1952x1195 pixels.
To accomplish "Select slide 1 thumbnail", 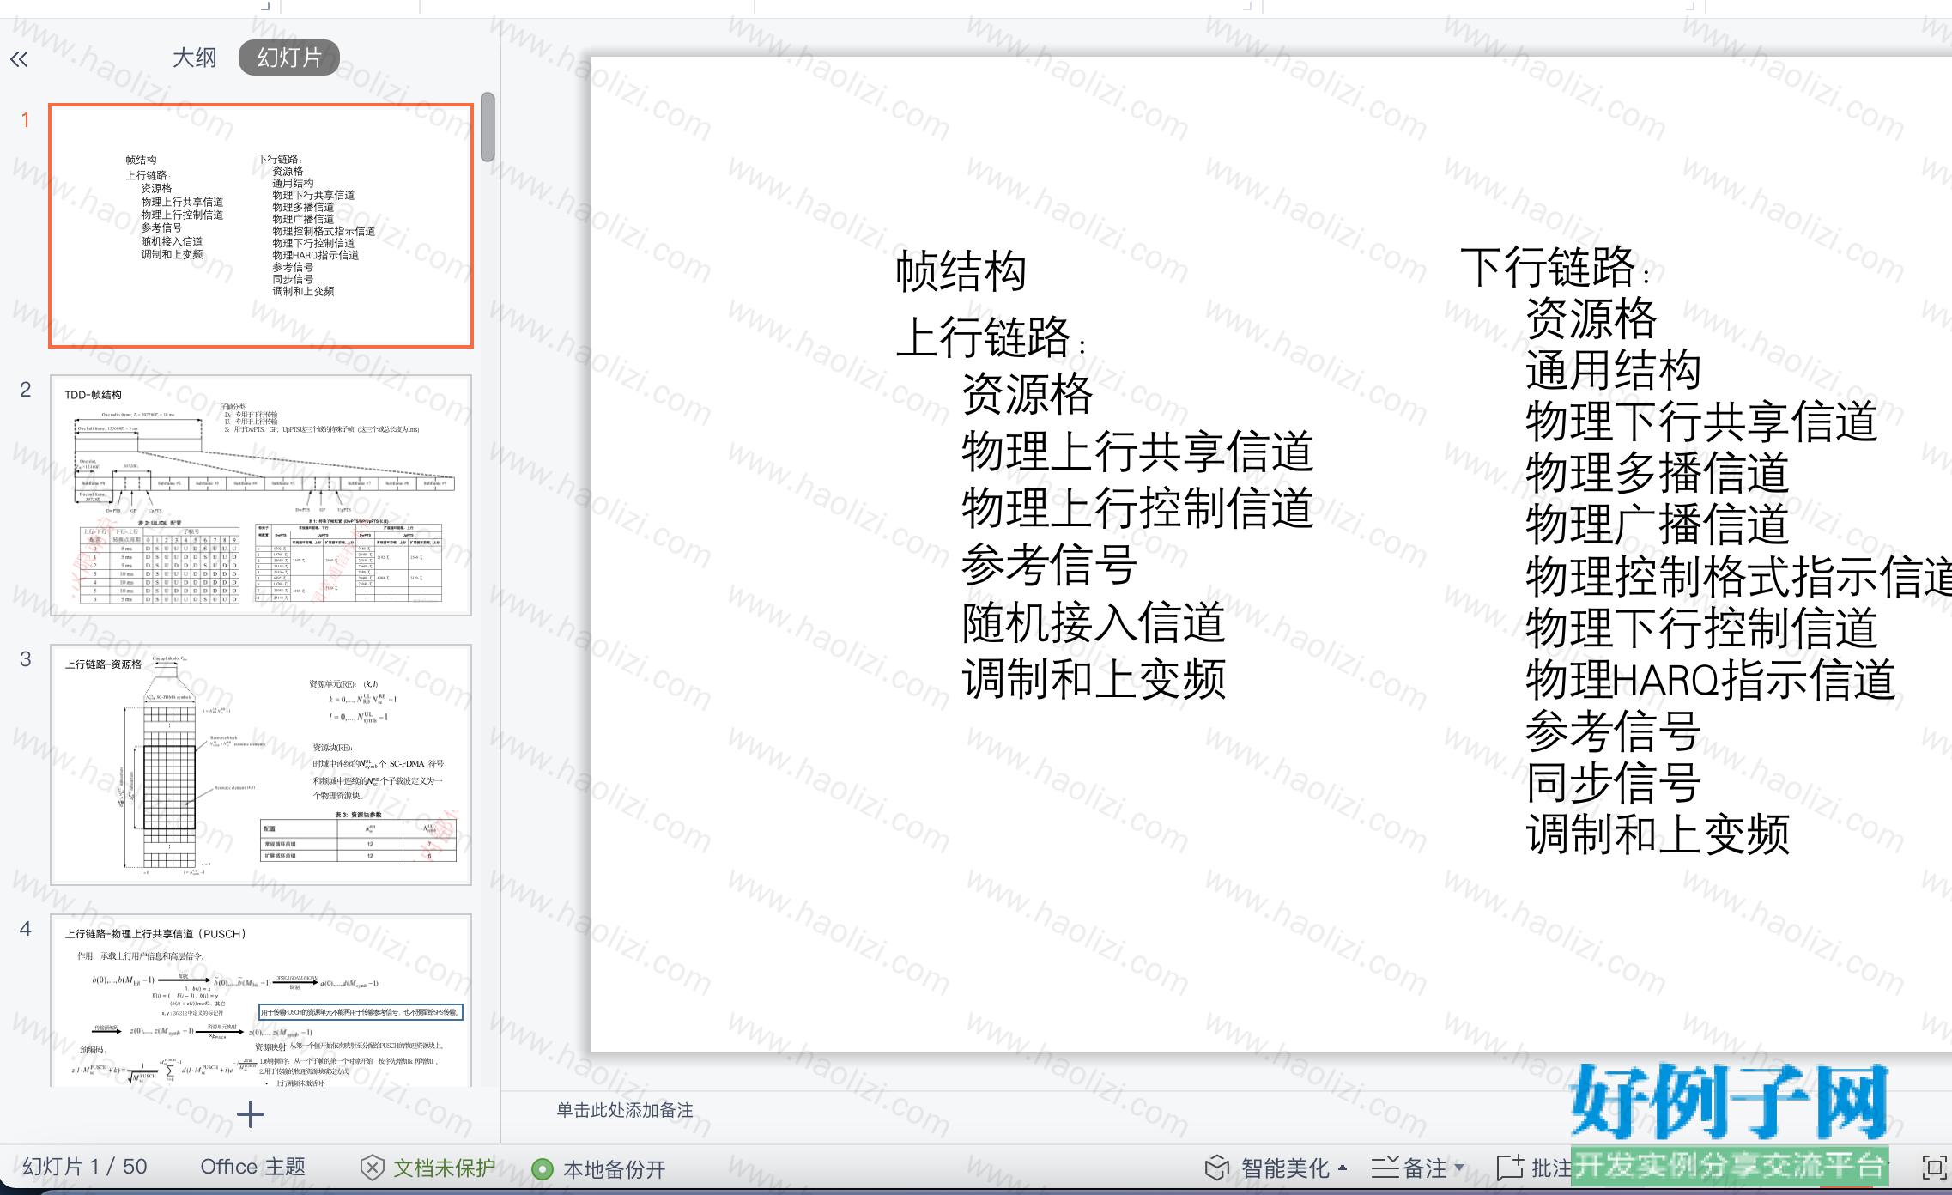I will 261,226.
